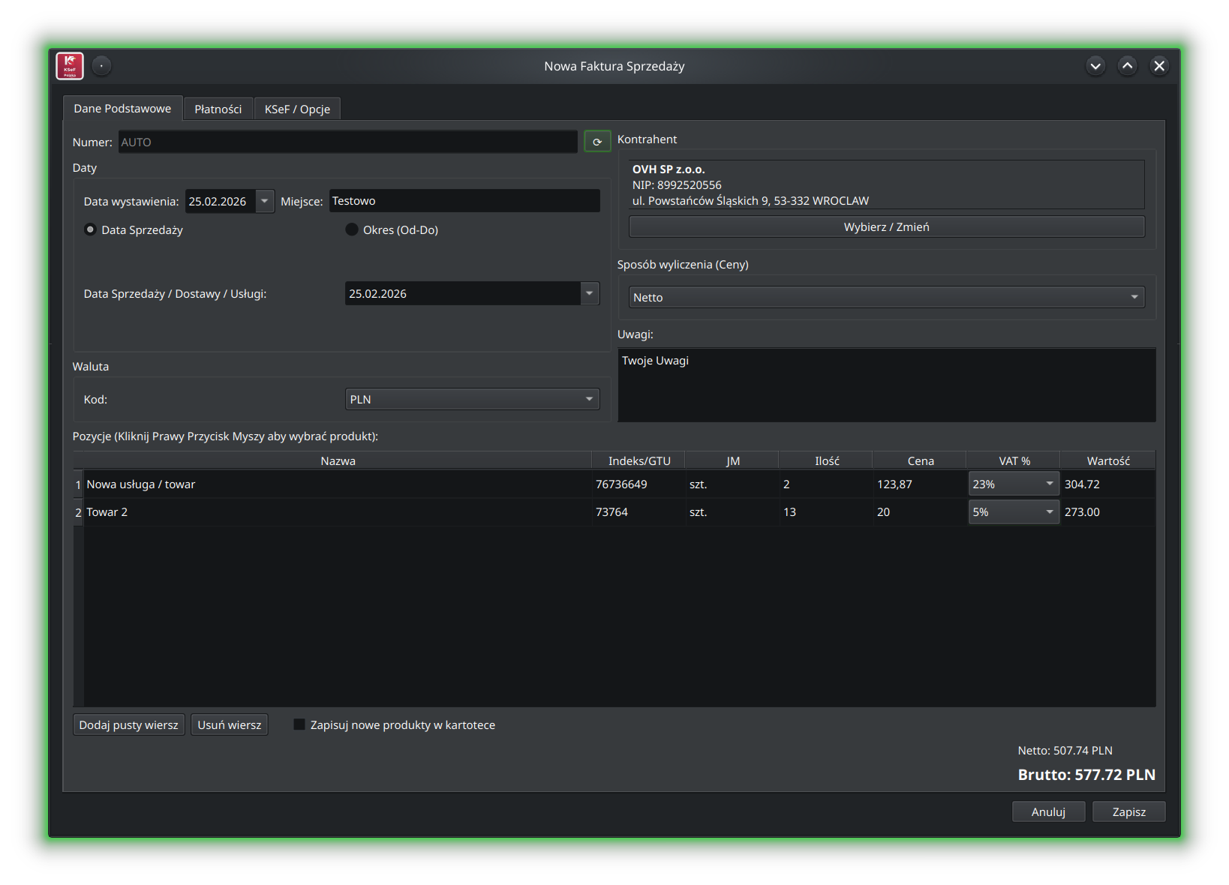Image resolution: width=1229 pixels, height=885 pixels.
Task: Minimize window using the down chevron icon
Action: (x=1095, y=66)
